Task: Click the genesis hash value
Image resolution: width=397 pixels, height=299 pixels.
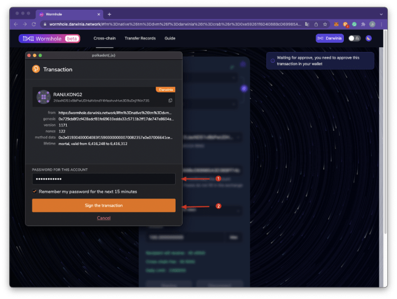Action: pyautogui.click(x=116, y=119)
